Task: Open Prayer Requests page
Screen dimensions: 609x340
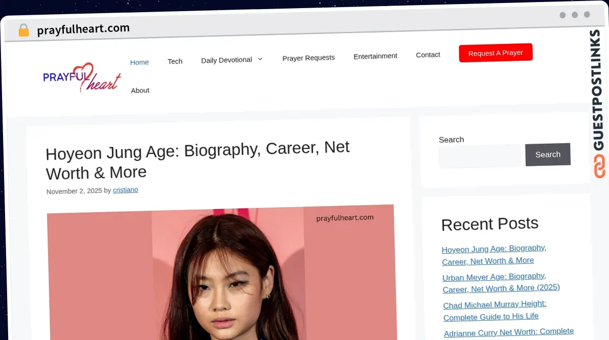Action: point(309,57)
